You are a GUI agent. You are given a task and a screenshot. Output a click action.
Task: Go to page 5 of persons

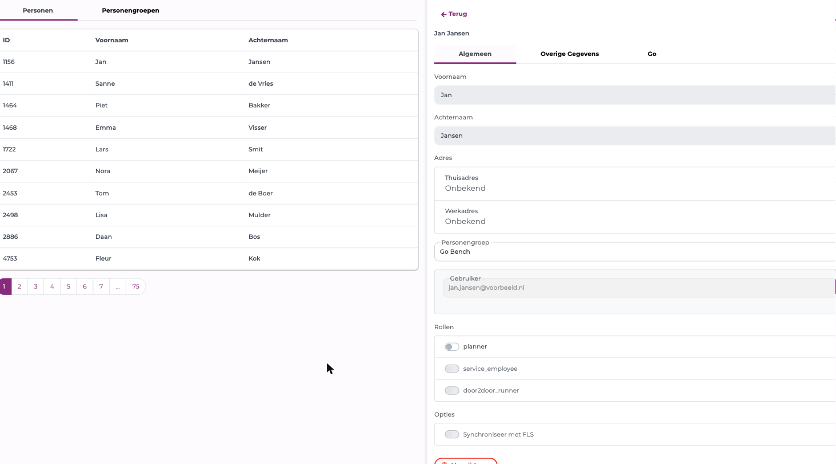coord(69,286)
